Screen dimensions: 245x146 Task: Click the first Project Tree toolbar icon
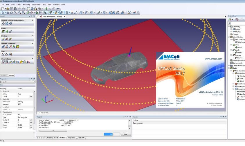pos(230,19)
